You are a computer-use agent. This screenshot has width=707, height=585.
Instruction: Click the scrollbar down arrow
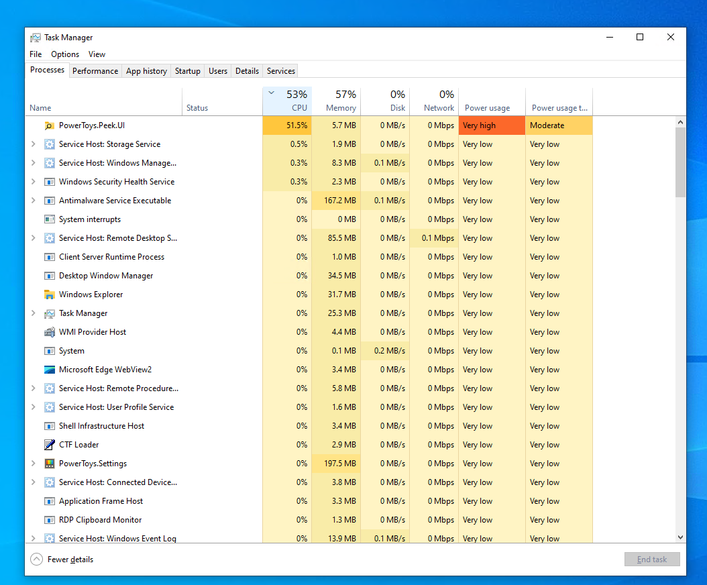pyautogui.click(x=679, y=538)
